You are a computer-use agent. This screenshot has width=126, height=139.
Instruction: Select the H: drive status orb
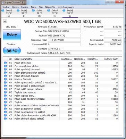tap(49, 10)
